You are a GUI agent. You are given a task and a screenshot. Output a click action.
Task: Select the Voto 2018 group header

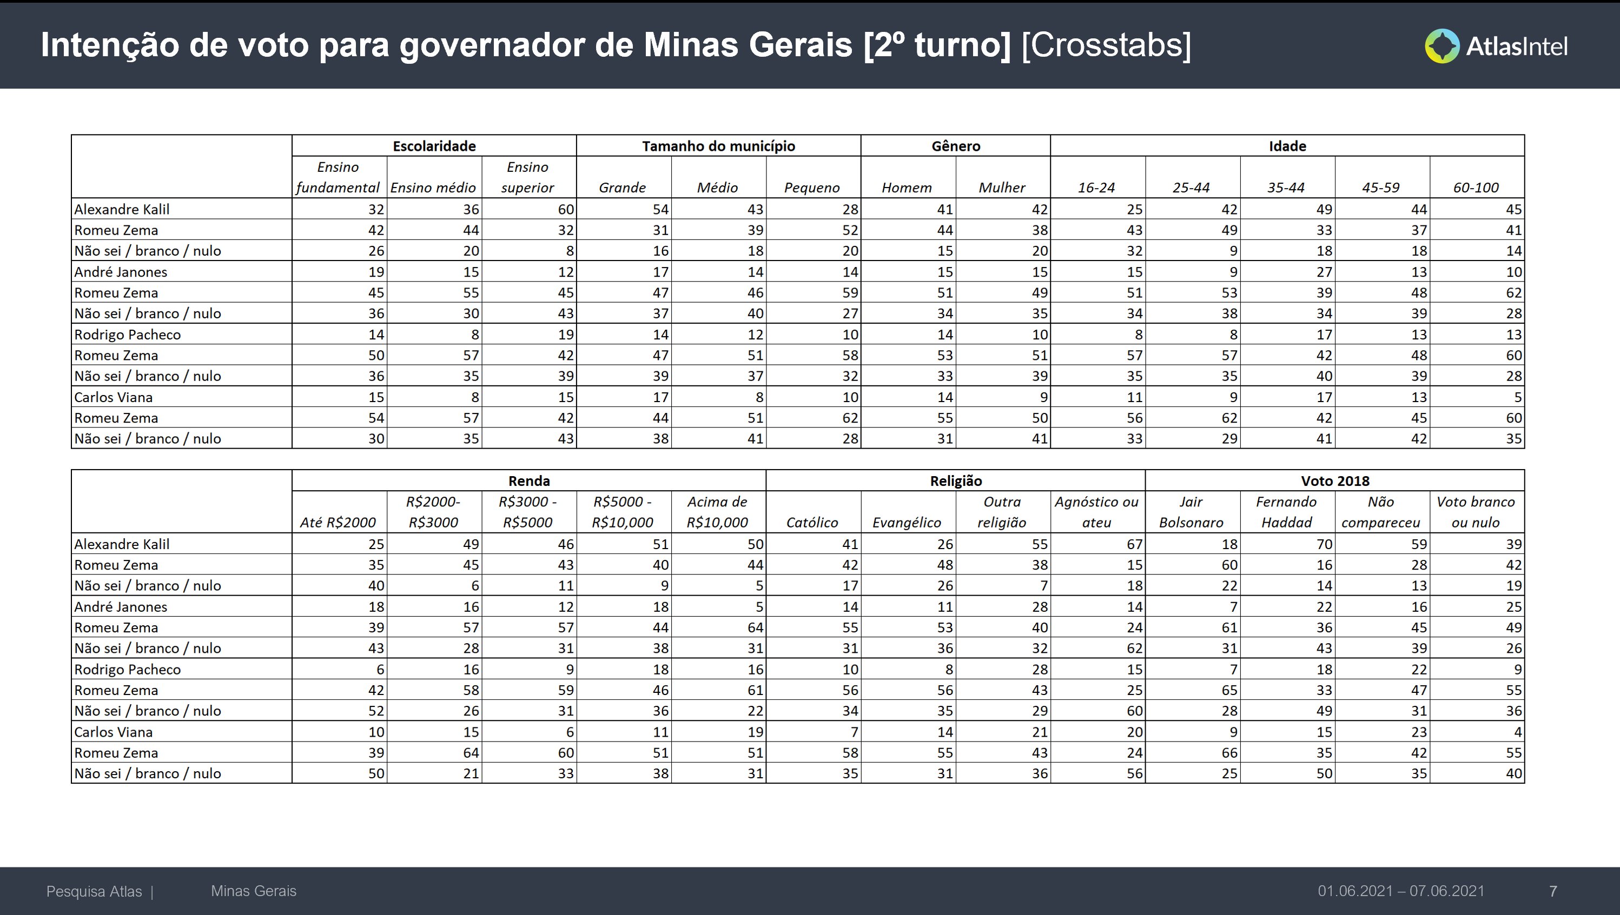click(x=1334, y=481)
